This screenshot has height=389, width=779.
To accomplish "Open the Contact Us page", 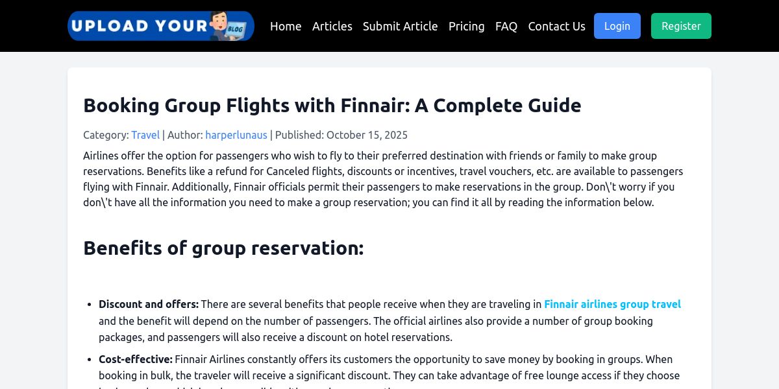I will 556,26.
